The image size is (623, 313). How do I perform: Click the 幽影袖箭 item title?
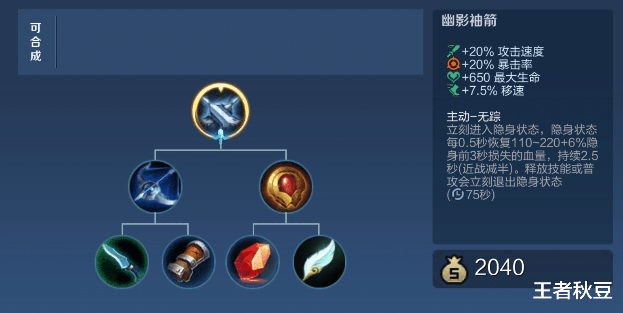469,20
